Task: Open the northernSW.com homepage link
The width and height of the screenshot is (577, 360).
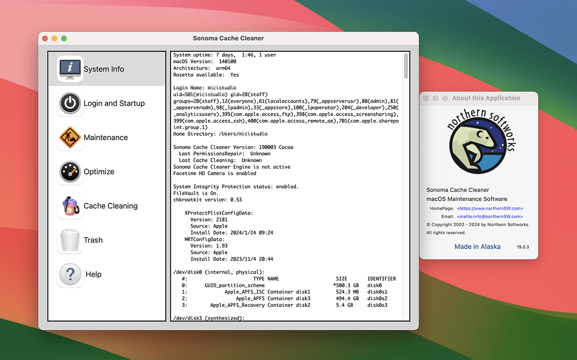Action: pos(490,208)
